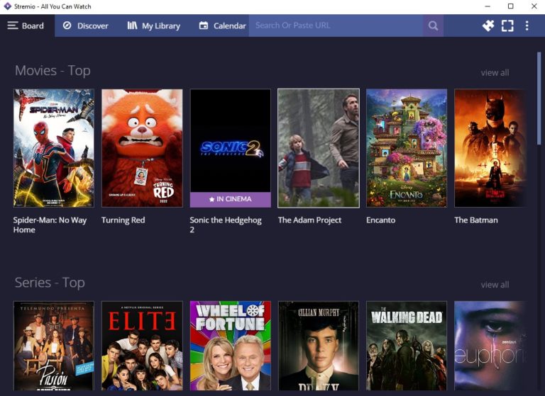Click view all for Movies - Top
This screenshot has width=545, height=396.
(x=495, y=72)
